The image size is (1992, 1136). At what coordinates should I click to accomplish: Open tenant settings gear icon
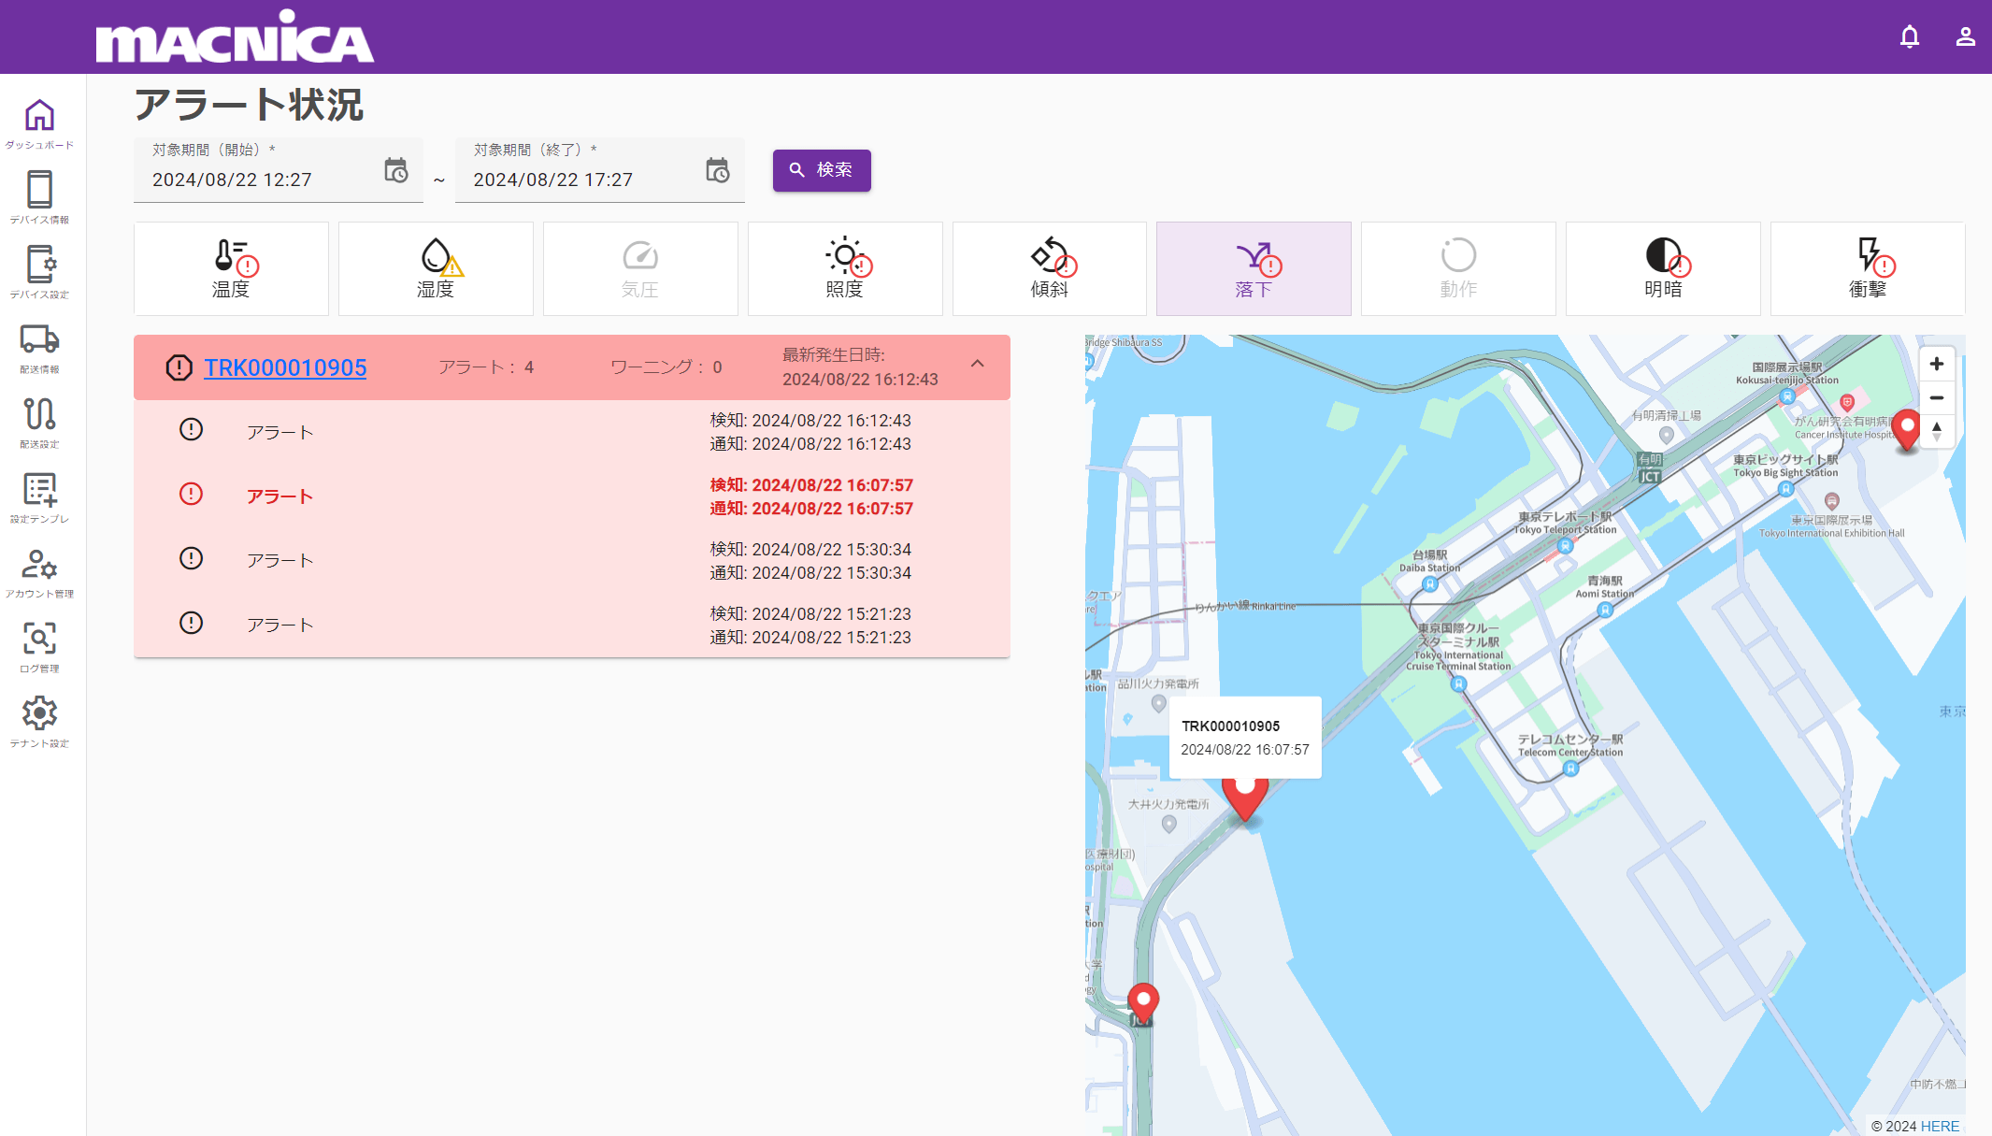coord(39,722)
